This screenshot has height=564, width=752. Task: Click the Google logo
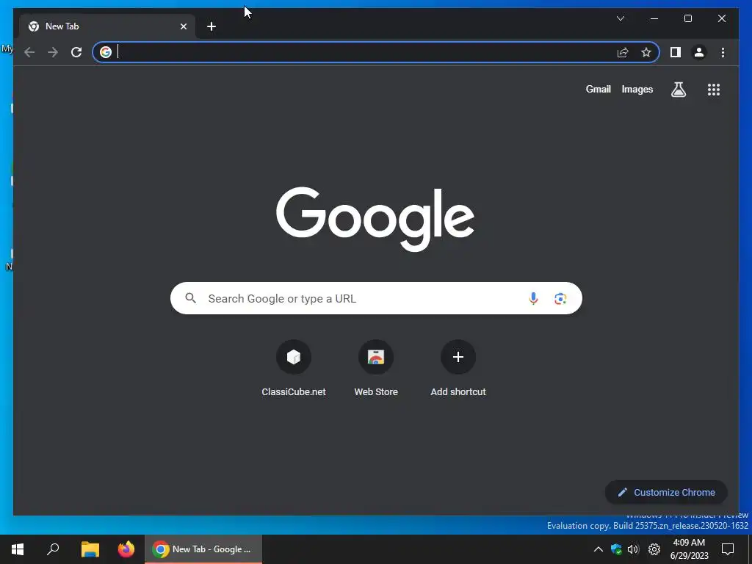tap(375, 219)
